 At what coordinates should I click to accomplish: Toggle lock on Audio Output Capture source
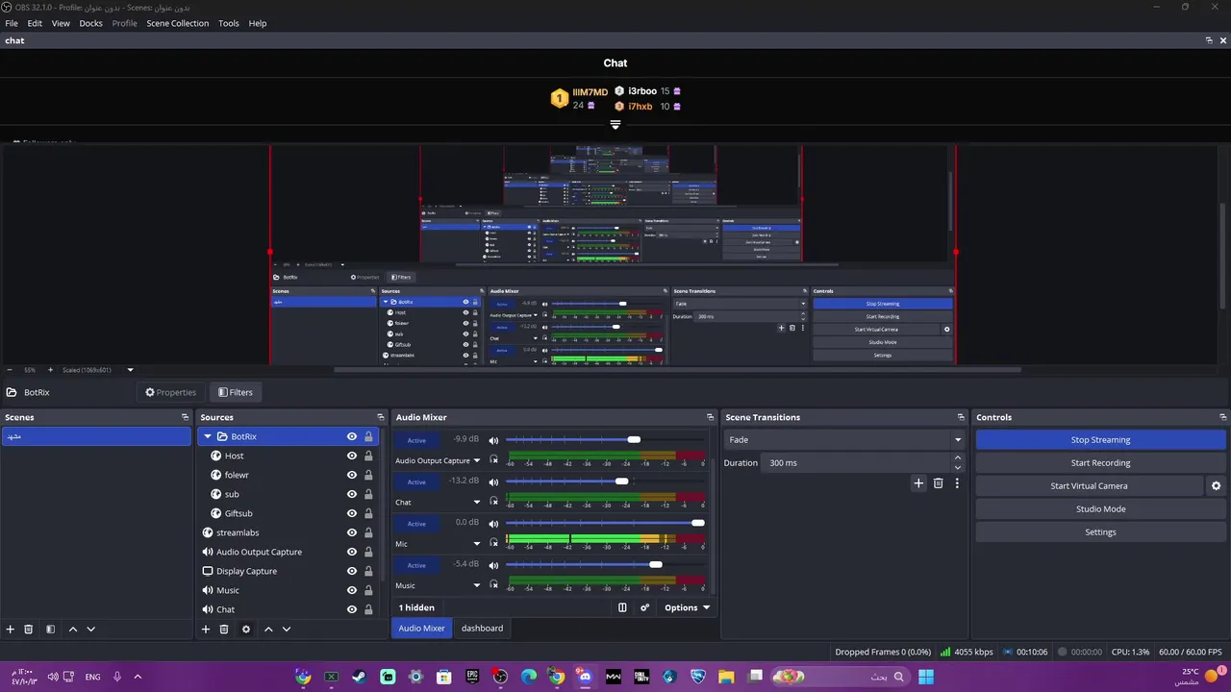click(368, 552)
